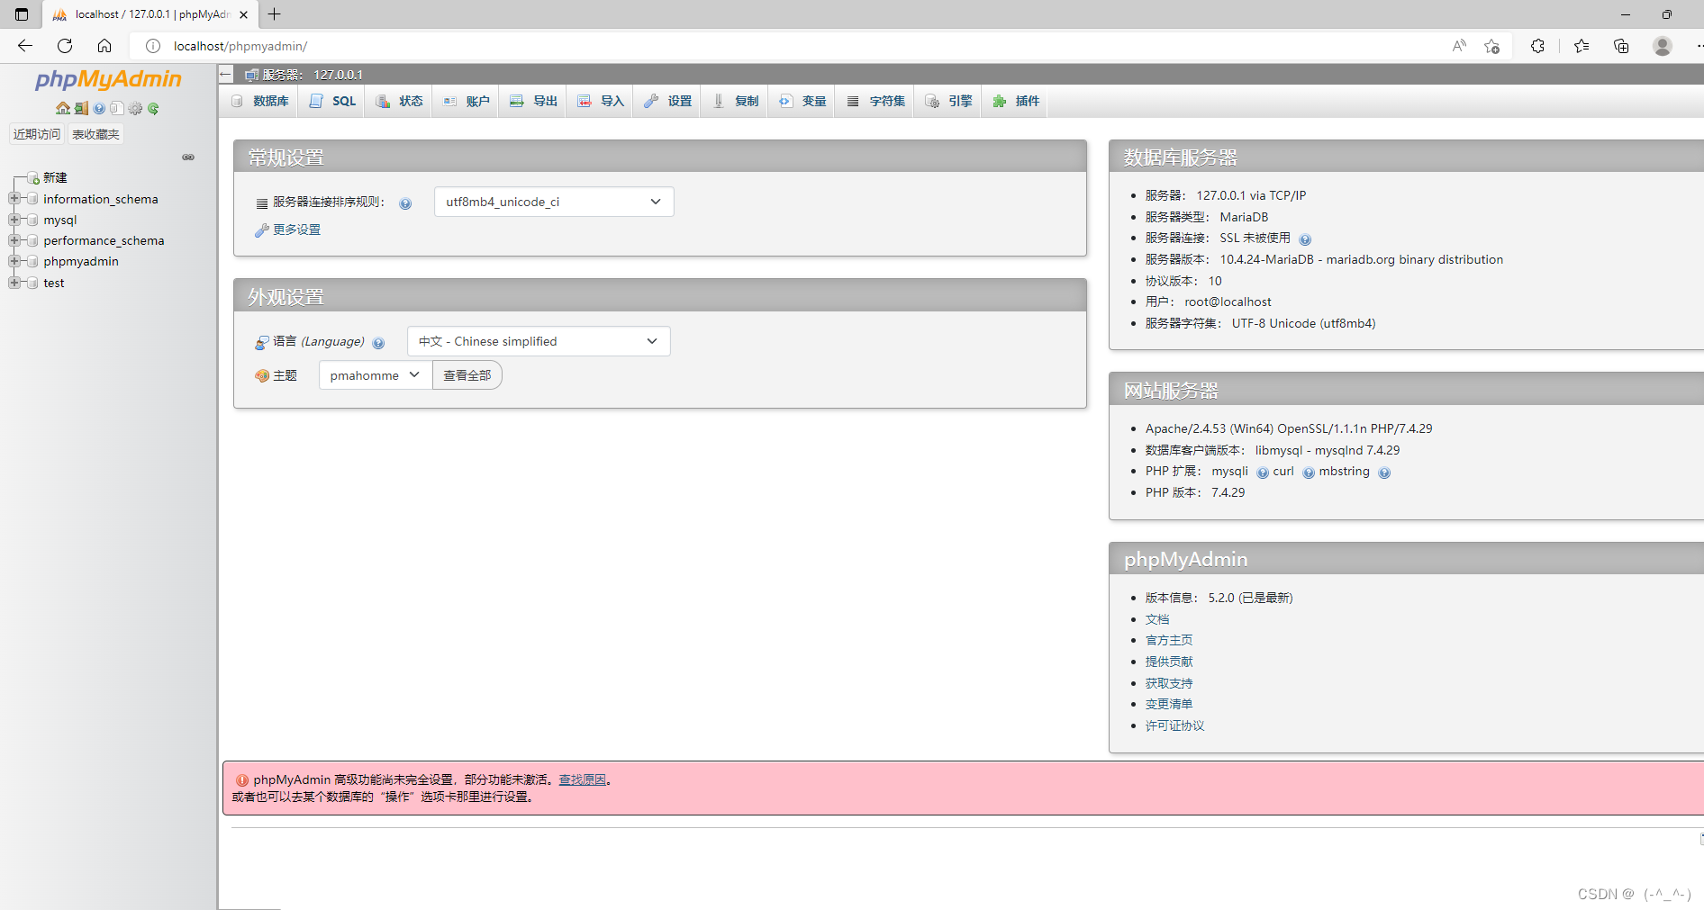The image size is (1704, 910).
Task: Click the green reload navigation icon
Action: coord(153,108)
